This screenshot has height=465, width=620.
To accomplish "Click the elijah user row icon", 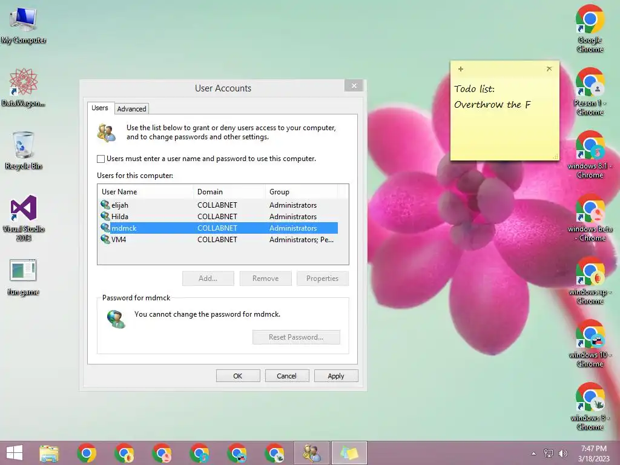I will point(105,205).
